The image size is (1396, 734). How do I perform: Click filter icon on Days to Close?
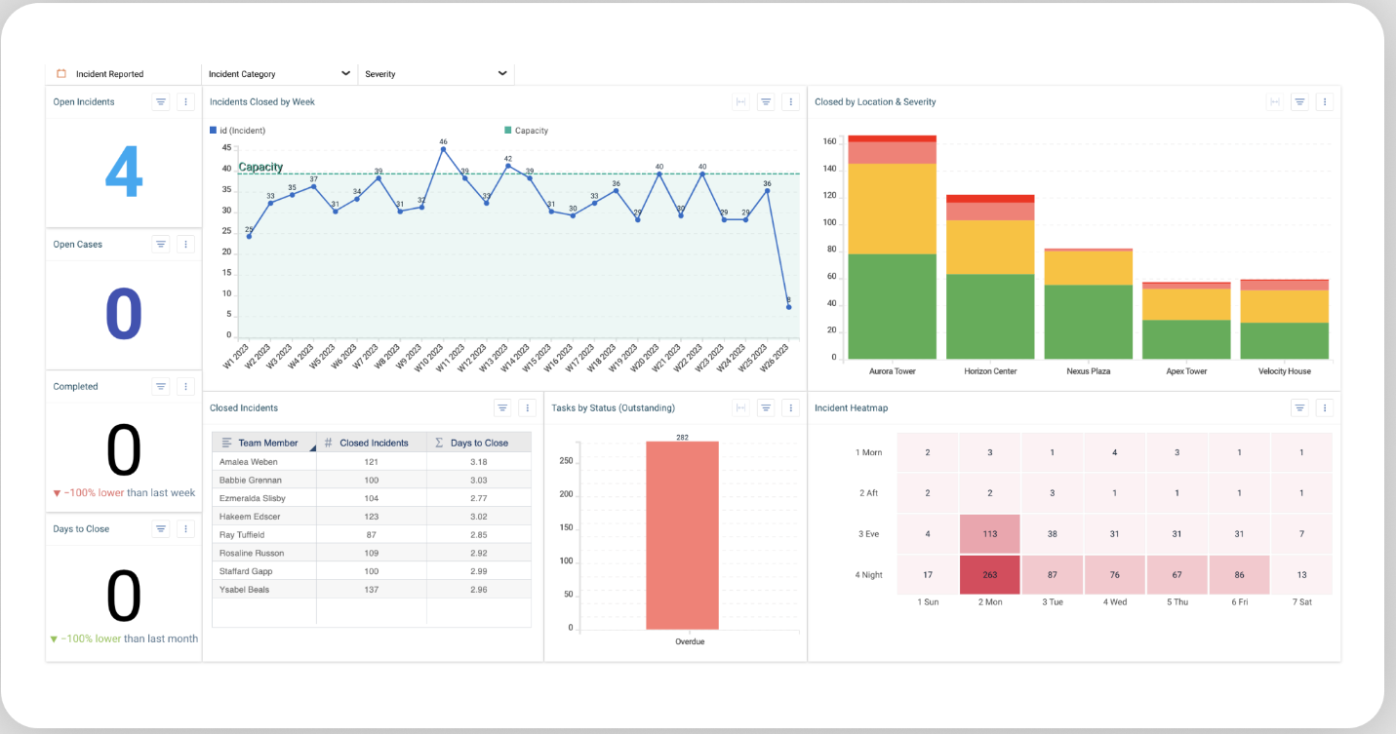coord(162,528)
